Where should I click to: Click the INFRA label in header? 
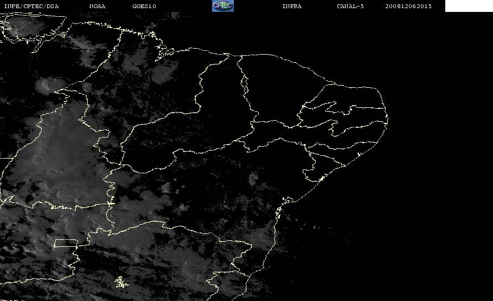point(292,6)
